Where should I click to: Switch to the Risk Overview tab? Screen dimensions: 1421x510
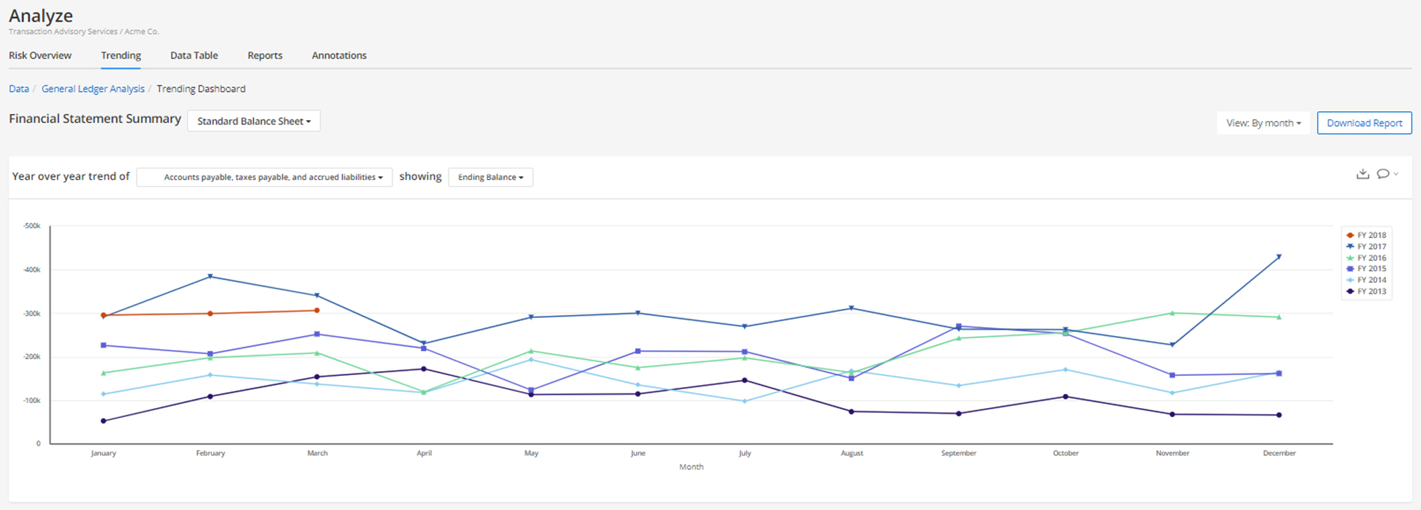40,56
